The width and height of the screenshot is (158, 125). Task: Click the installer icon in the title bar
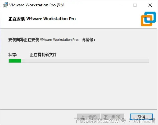click(5, 5)
